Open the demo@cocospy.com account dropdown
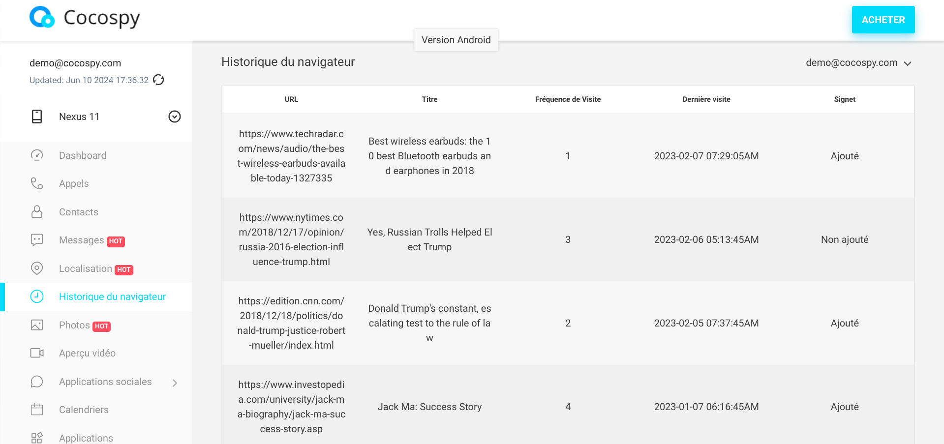The width and height of the screenshot is (944, 444). (x=858, y=63)
